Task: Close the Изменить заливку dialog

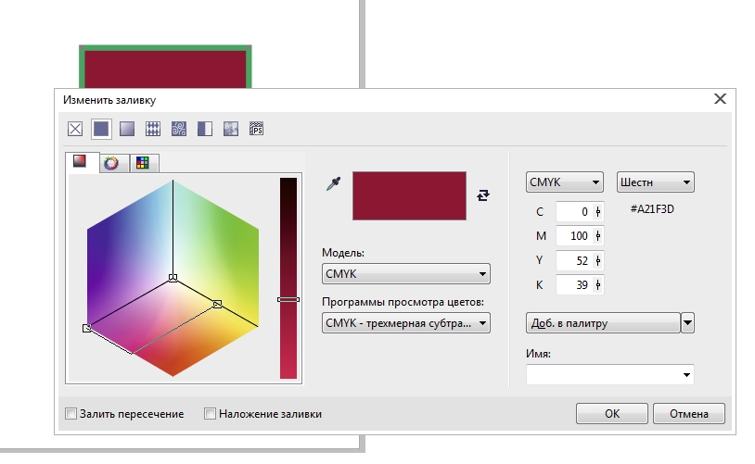Action: pos(720,99)
